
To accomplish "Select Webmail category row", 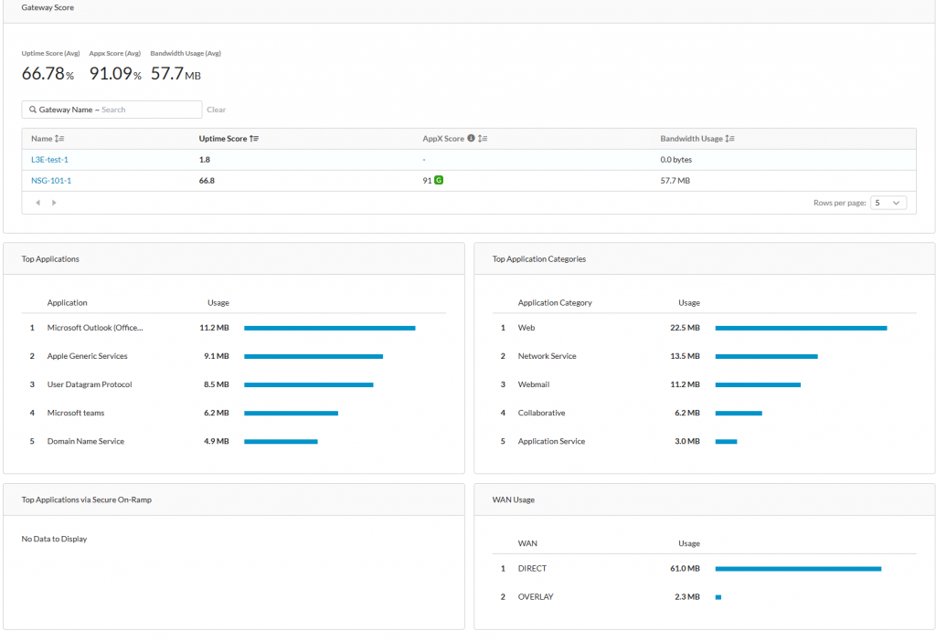I will pyautogui.click(x=705, y=384).
